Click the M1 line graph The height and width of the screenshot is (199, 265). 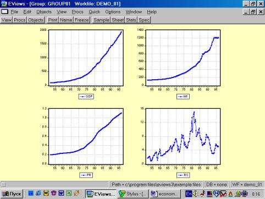coord(183,58)
